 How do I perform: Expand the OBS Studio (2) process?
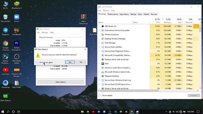tap(99, 26)
